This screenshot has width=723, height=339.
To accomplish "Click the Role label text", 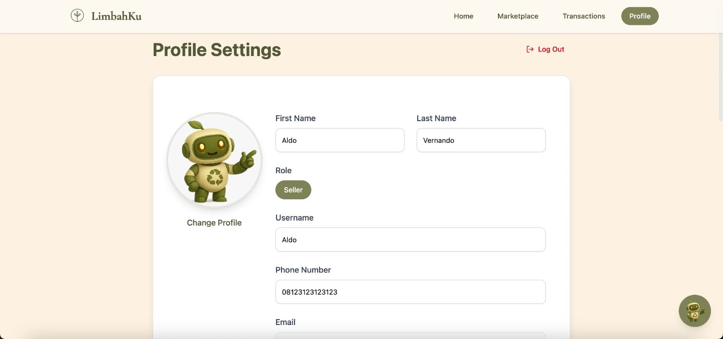I will point(283,170).
